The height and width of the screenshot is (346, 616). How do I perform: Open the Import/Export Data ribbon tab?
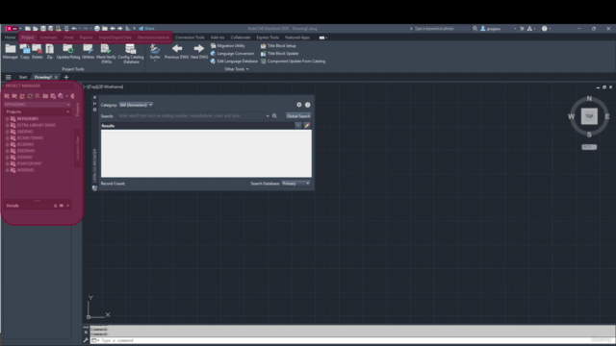click(x=115, y=37)
